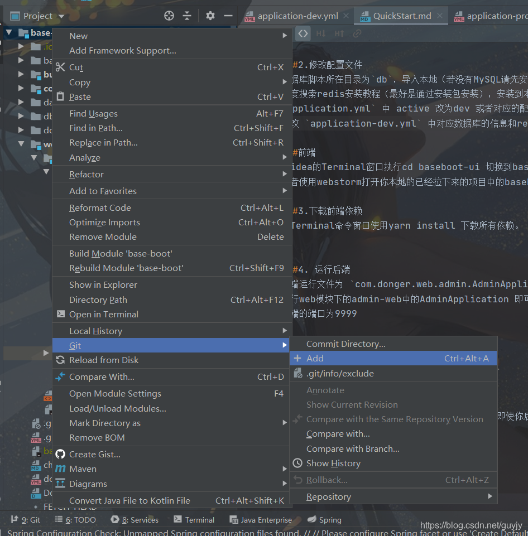Close the QuickStart.md tab
The width and height of the screenshot is (528, 536).
click(440, 16)
